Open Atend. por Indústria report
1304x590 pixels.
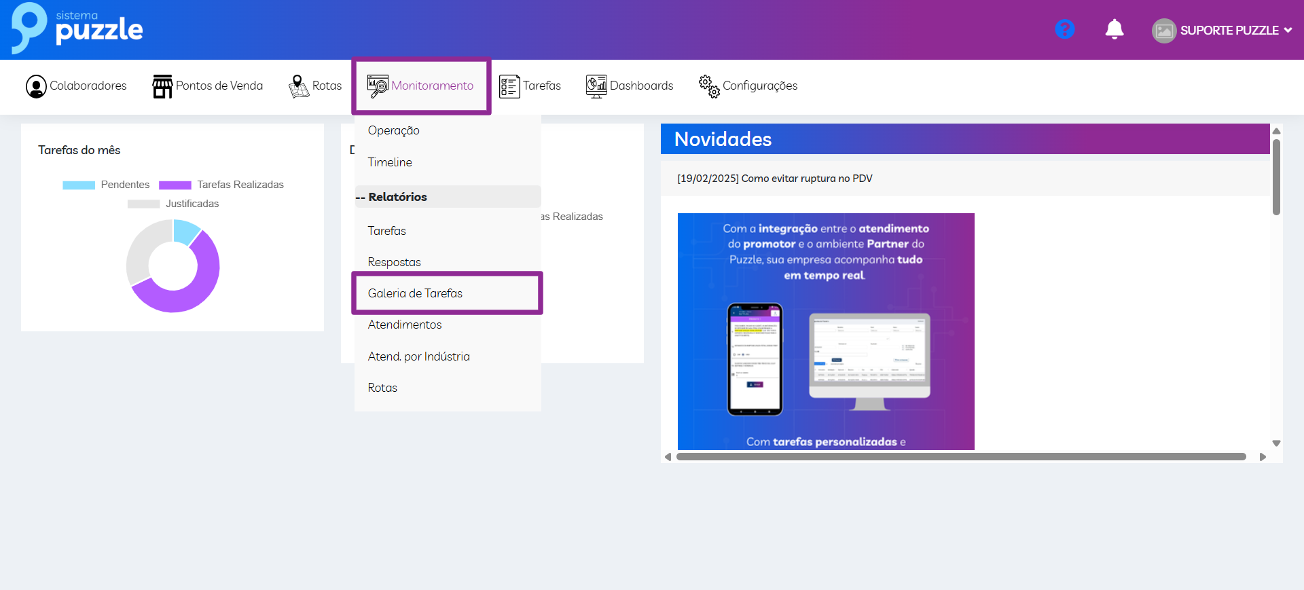point(418,356)
